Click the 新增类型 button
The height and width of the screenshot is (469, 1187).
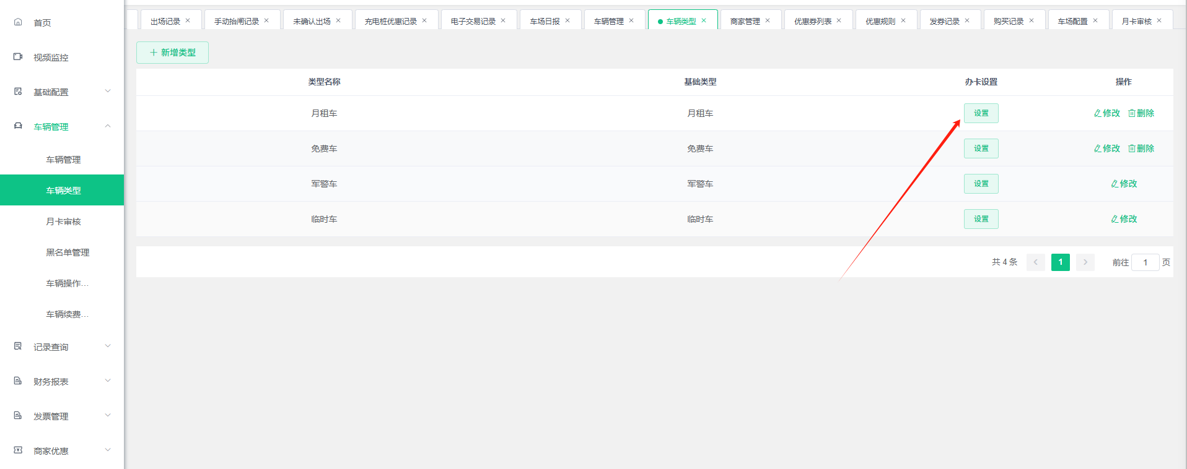pos(172,53)
